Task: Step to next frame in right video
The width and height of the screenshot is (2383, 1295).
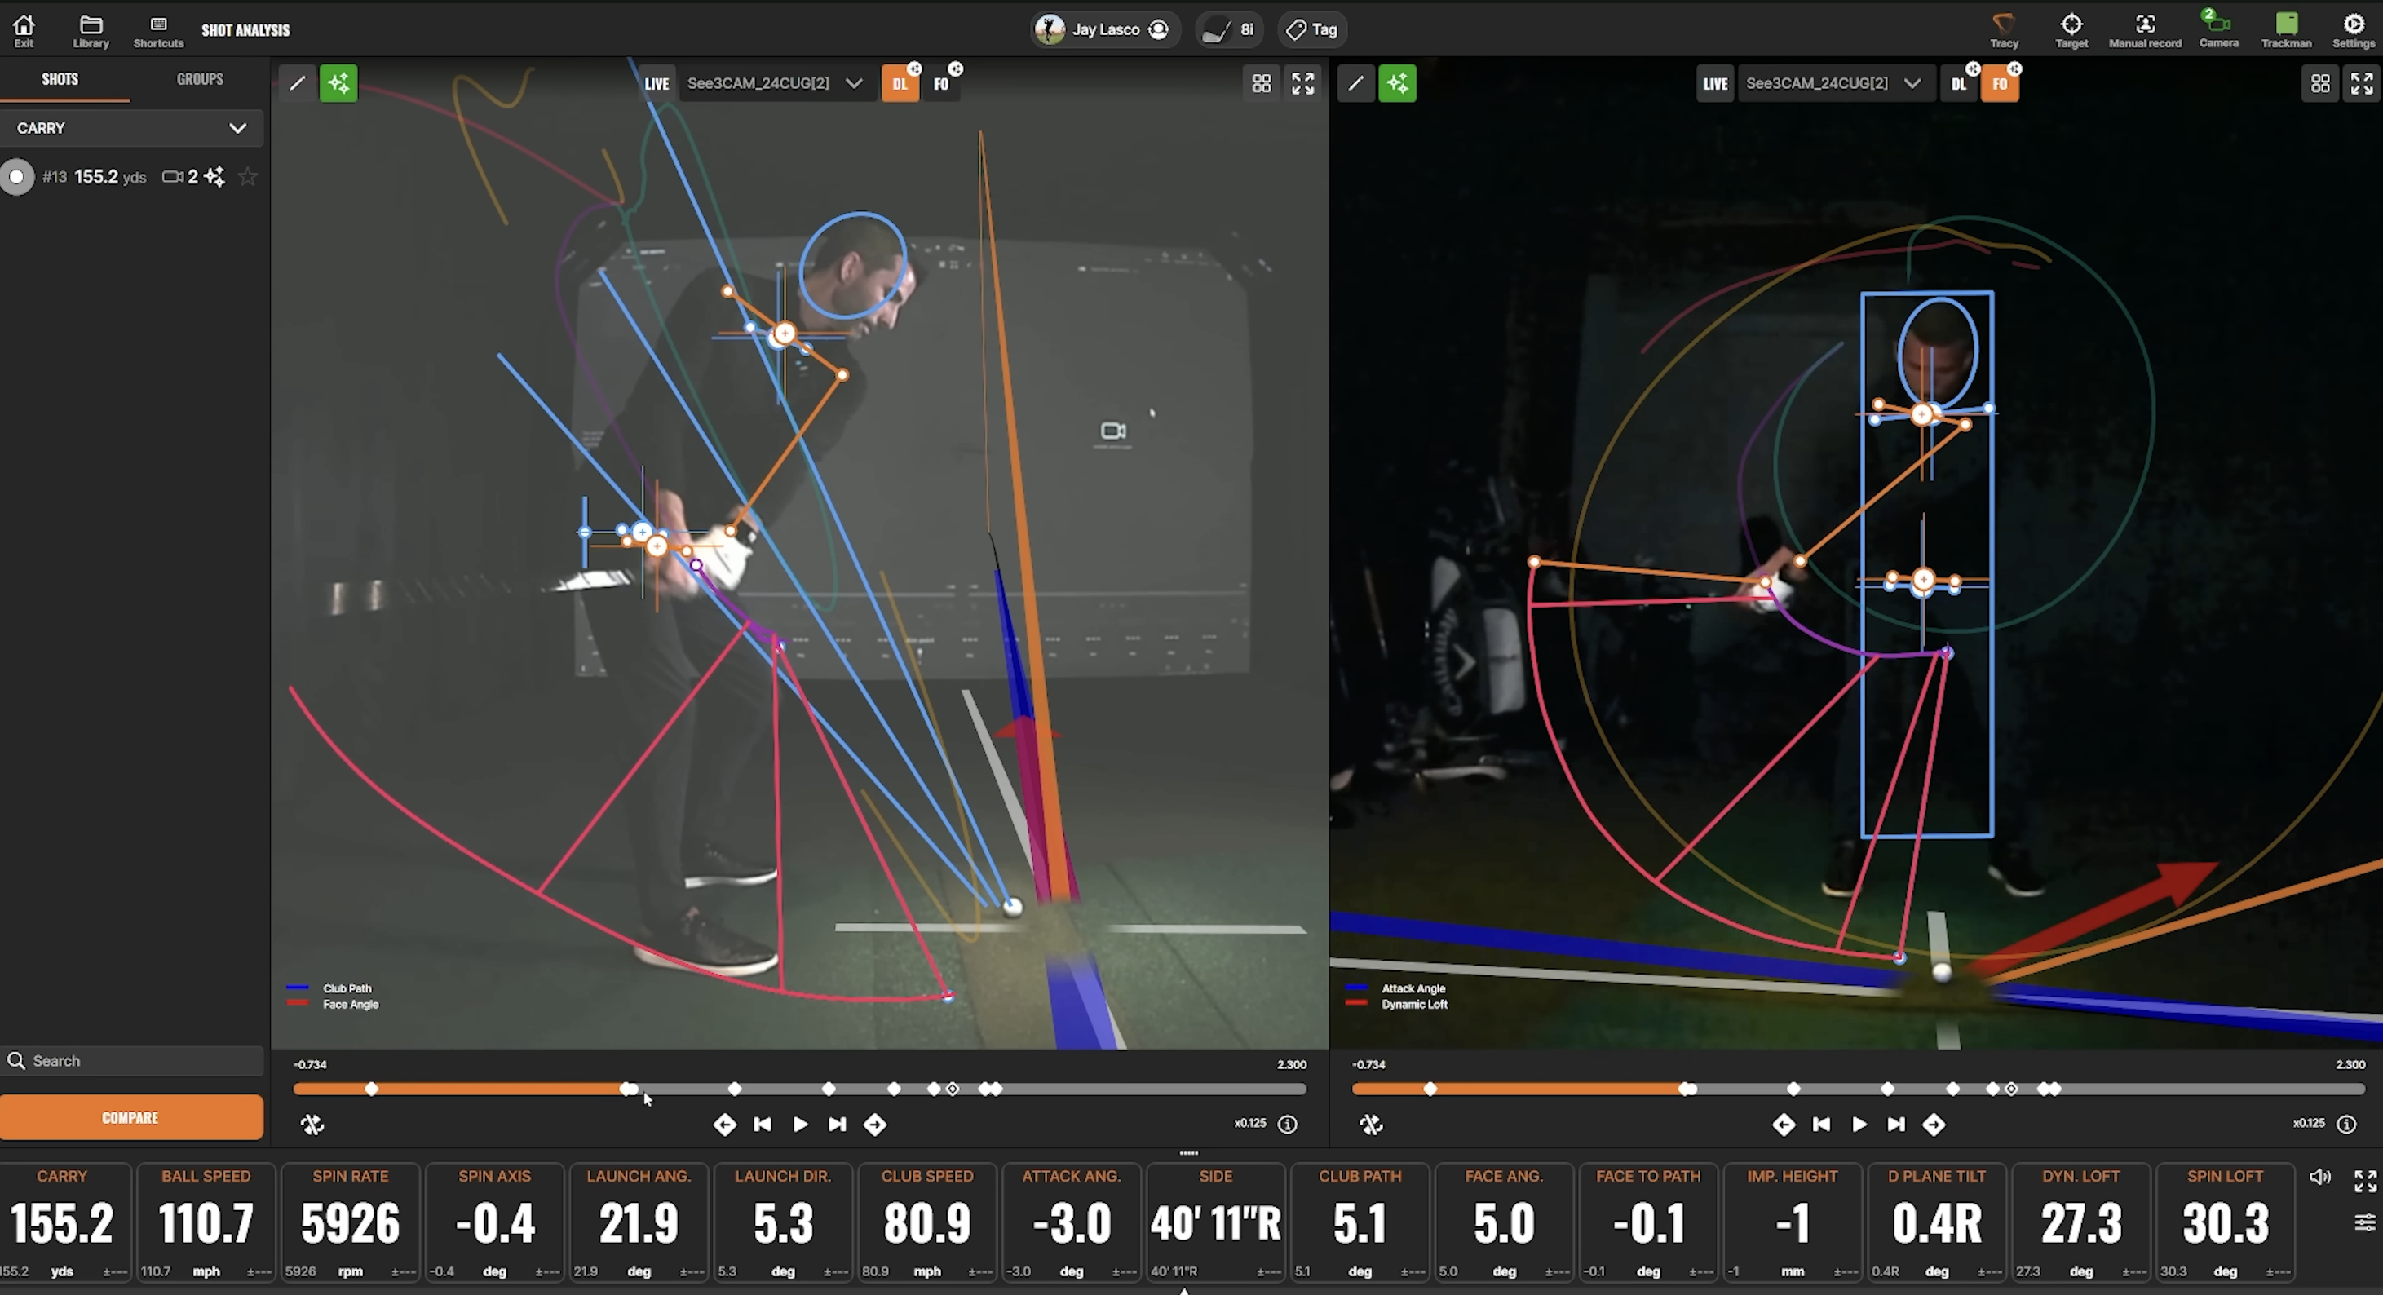Action: (1895, 1124)
